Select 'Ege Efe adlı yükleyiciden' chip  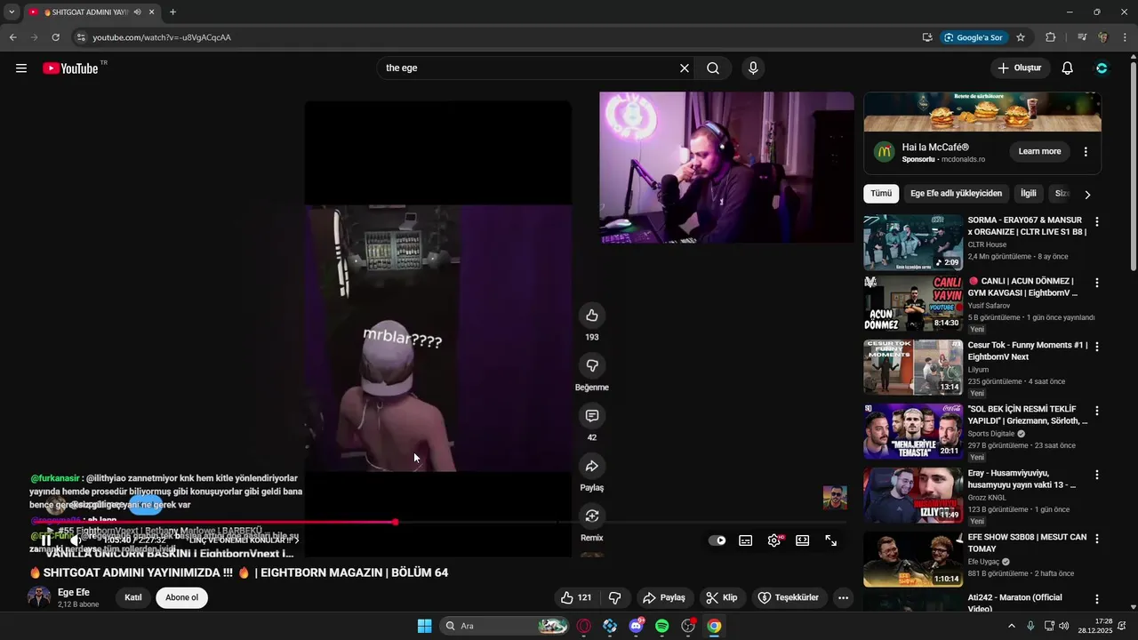tap(956, 194)
